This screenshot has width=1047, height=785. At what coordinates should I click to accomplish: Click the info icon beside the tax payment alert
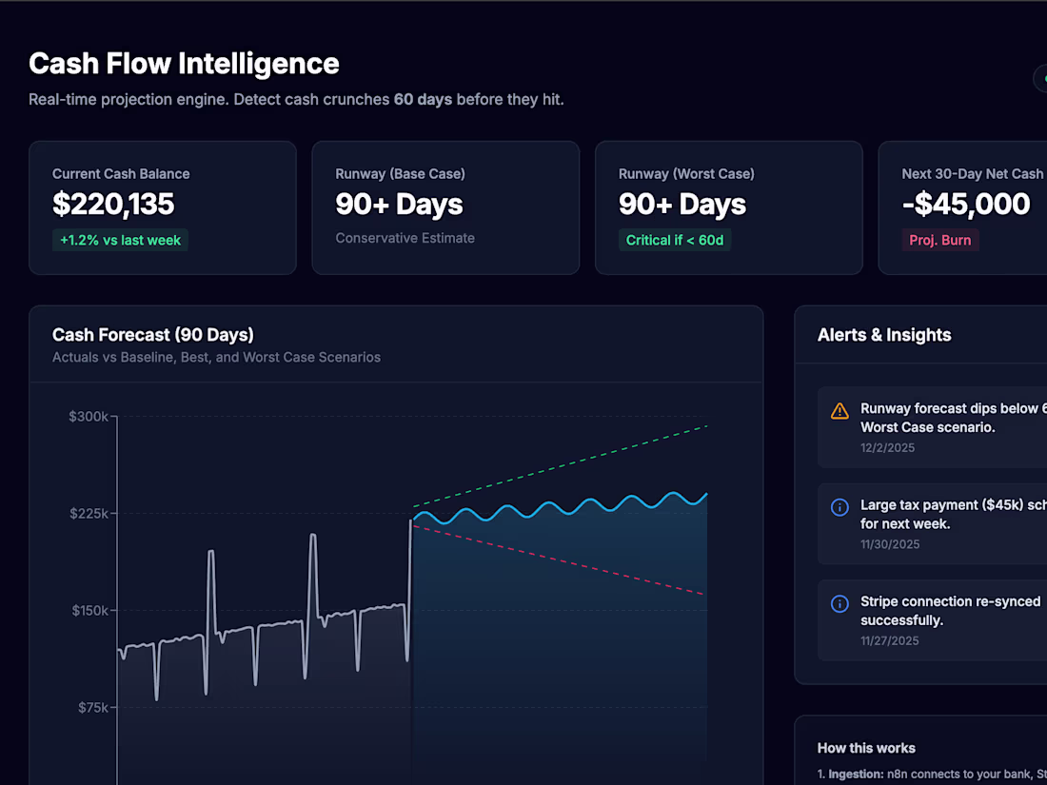[x=839, y=506]
